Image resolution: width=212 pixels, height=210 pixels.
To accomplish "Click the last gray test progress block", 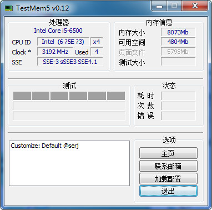I will (x=116, y=96).
